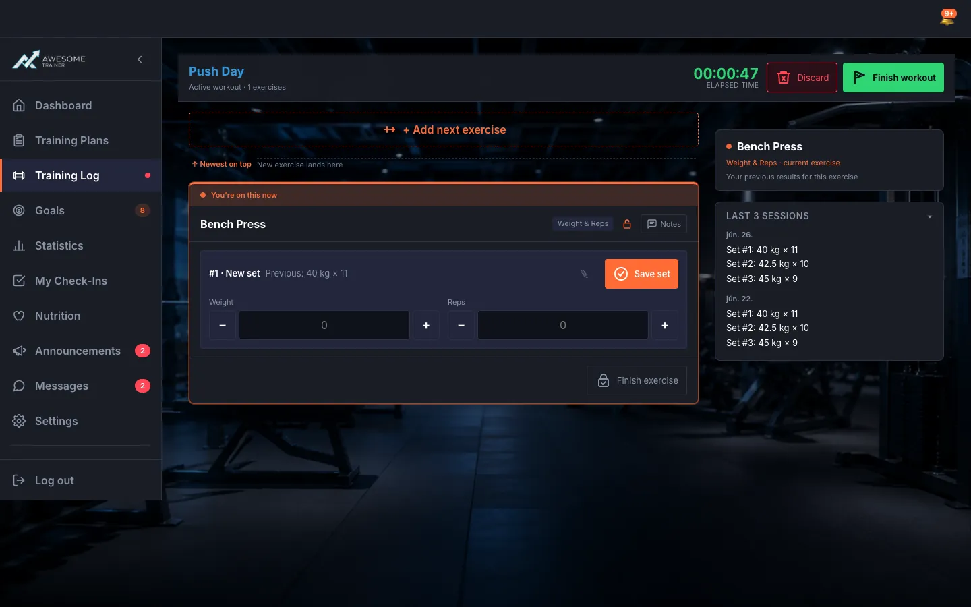Click the jún. 22. session date
This screenshot has height=607, width=971.
point(739,299)
